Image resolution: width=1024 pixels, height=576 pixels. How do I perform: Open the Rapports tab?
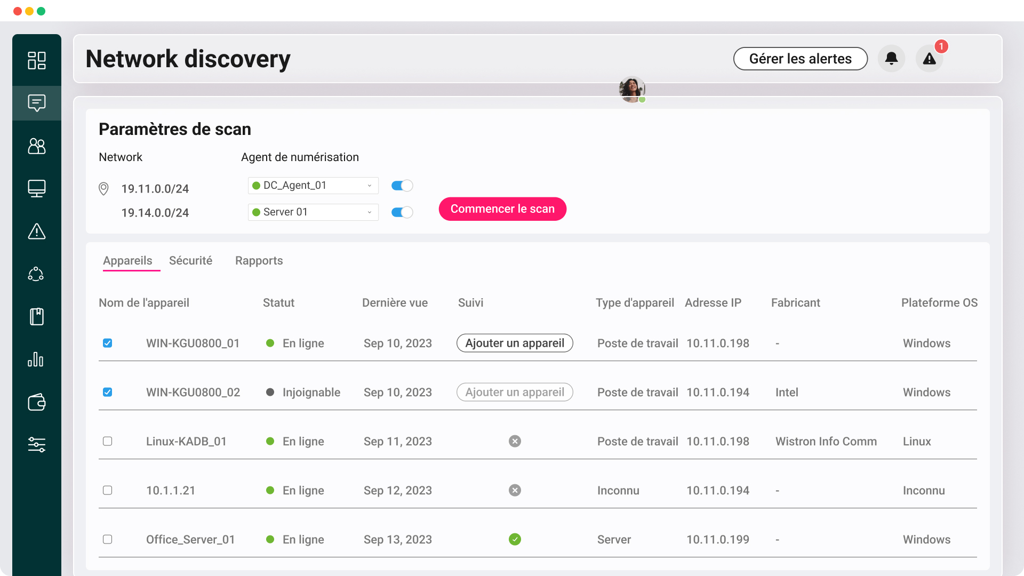pos(259,261)
